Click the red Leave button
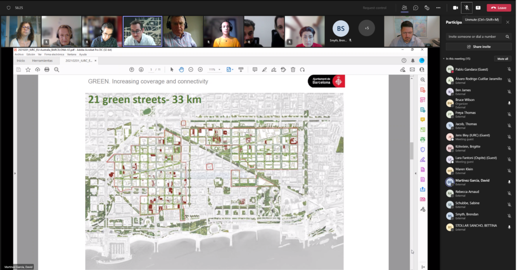Screen dimensions: 517x270 (x=498, y=8)
